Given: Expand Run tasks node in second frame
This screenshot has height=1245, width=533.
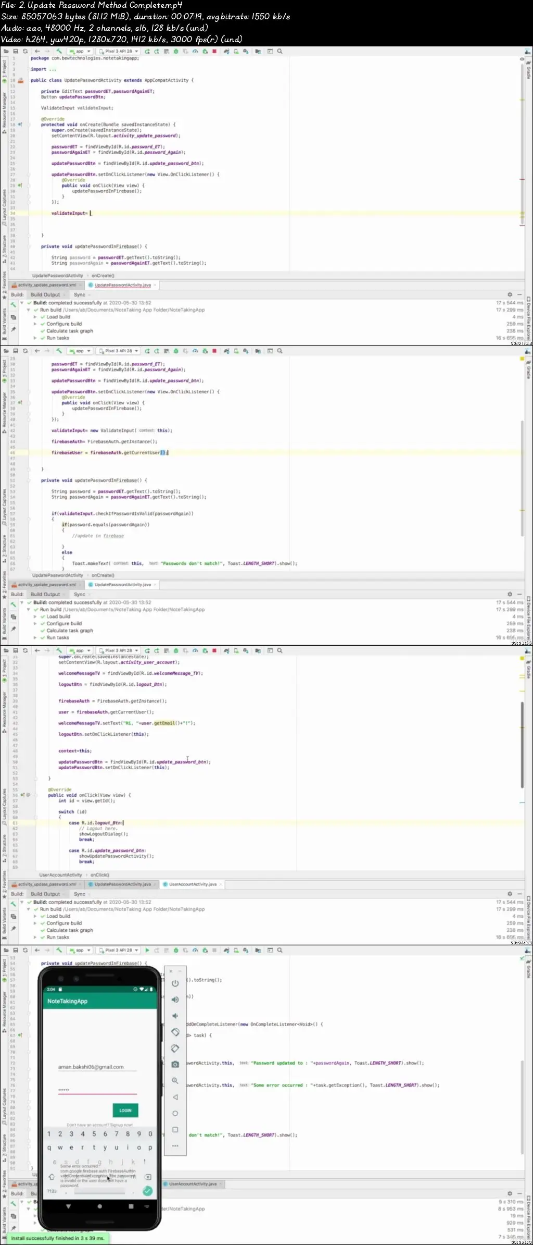Looking at the screenshot, I should point(35,637).
